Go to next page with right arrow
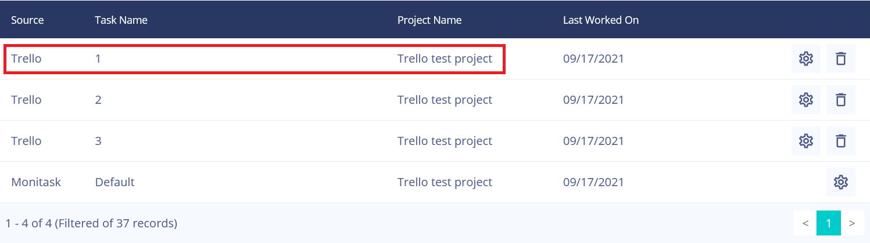This screenshot has height=243, width=870. click(852, 223)
